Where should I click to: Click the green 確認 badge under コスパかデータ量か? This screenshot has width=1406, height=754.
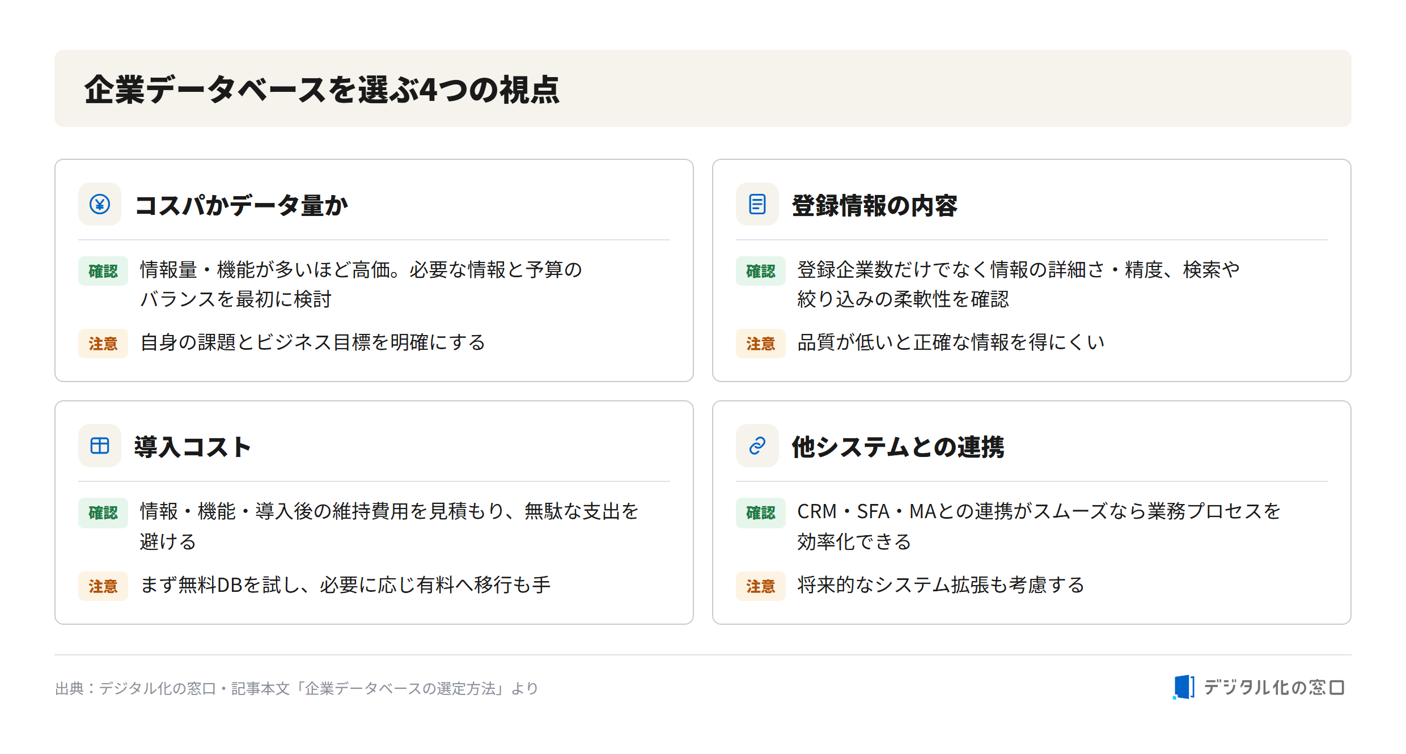click(x=103, y=271)
